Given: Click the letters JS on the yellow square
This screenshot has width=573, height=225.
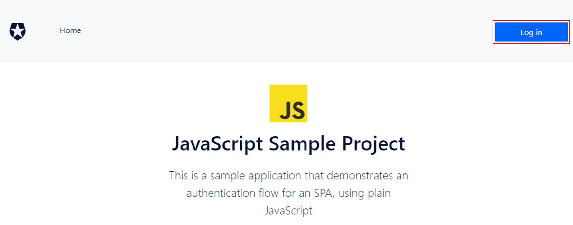Looking at the screenshot, I should tap(292, 111).
